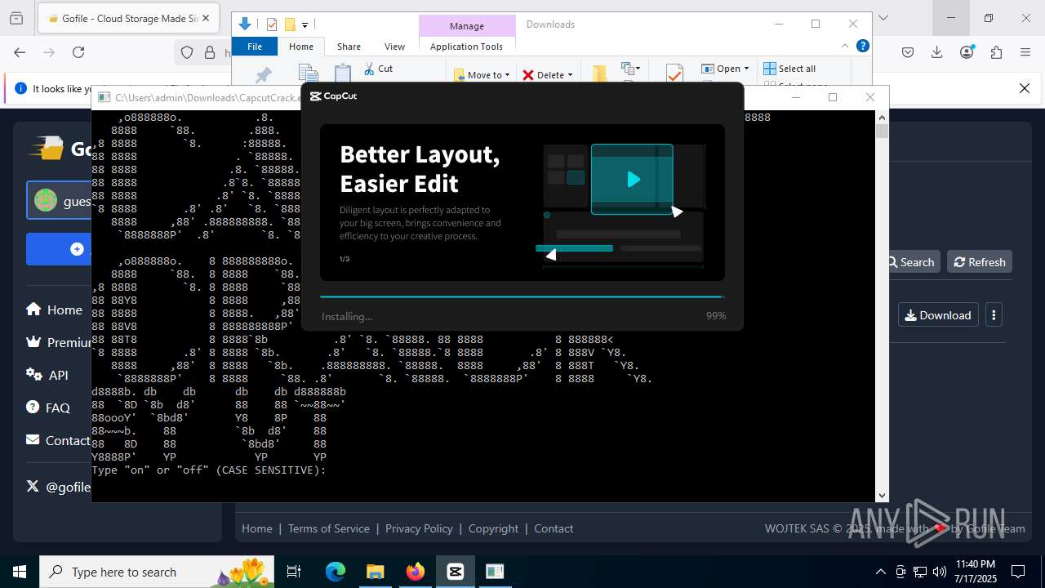The width and height of the screenshot is (1045, 588).
Task: Click the Gofile Download button
Action: point(938,315)
